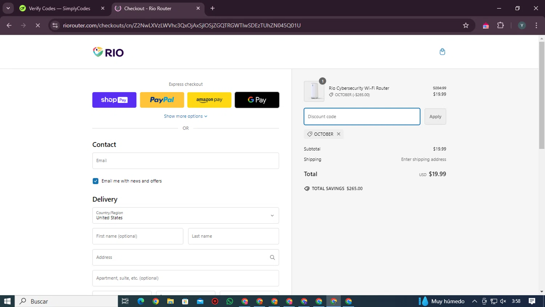Click the browser address bar URL

point(182,25)
